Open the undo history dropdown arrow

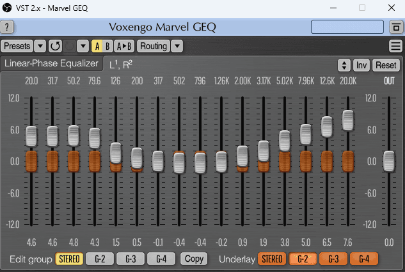83,46
